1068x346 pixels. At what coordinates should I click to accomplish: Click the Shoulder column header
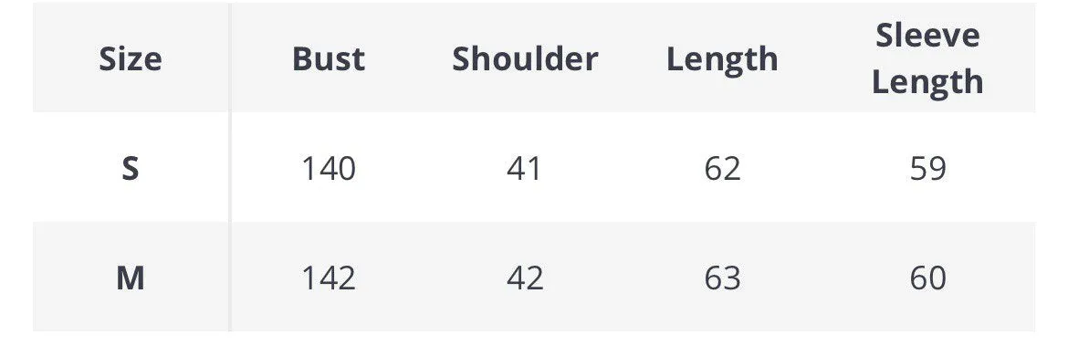(525, 59)
